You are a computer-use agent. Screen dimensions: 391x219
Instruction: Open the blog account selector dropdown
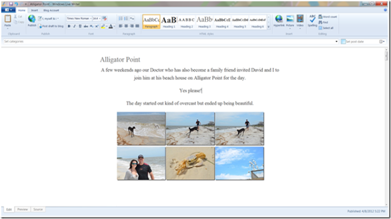point(48,19)
